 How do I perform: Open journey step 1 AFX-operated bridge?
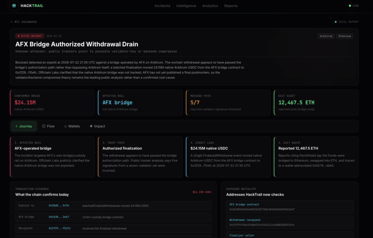pyautogui.click(x=52, y=157)
